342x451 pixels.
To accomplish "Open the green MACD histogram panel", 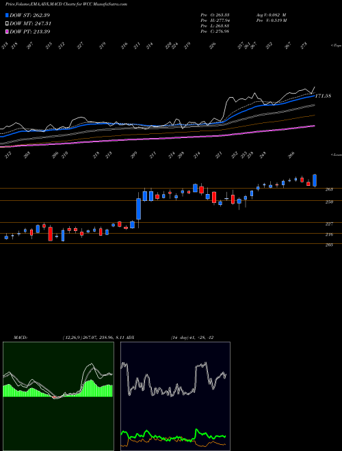I will (x=58, y=396).
